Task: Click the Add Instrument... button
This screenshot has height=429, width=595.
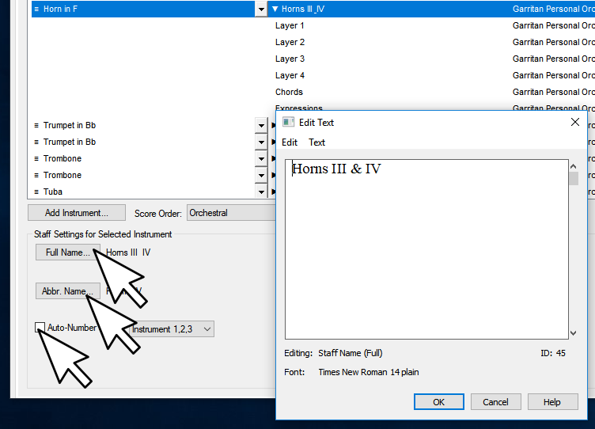Action: [77, 213]
